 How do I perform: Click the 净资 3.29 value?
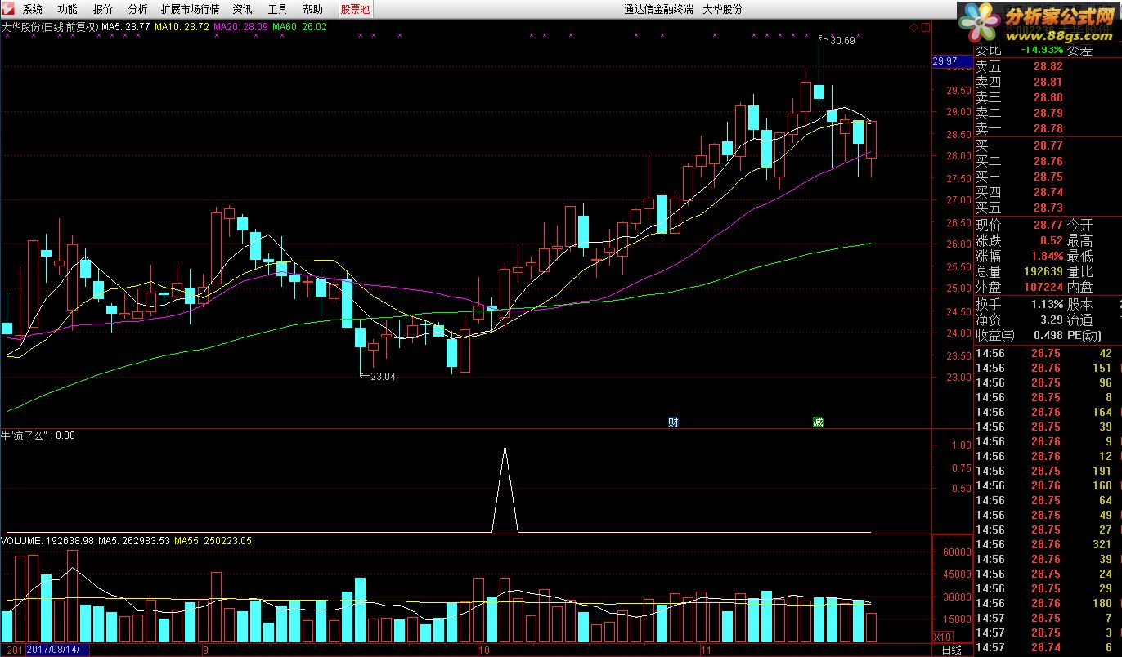[x=1052, y=320]
